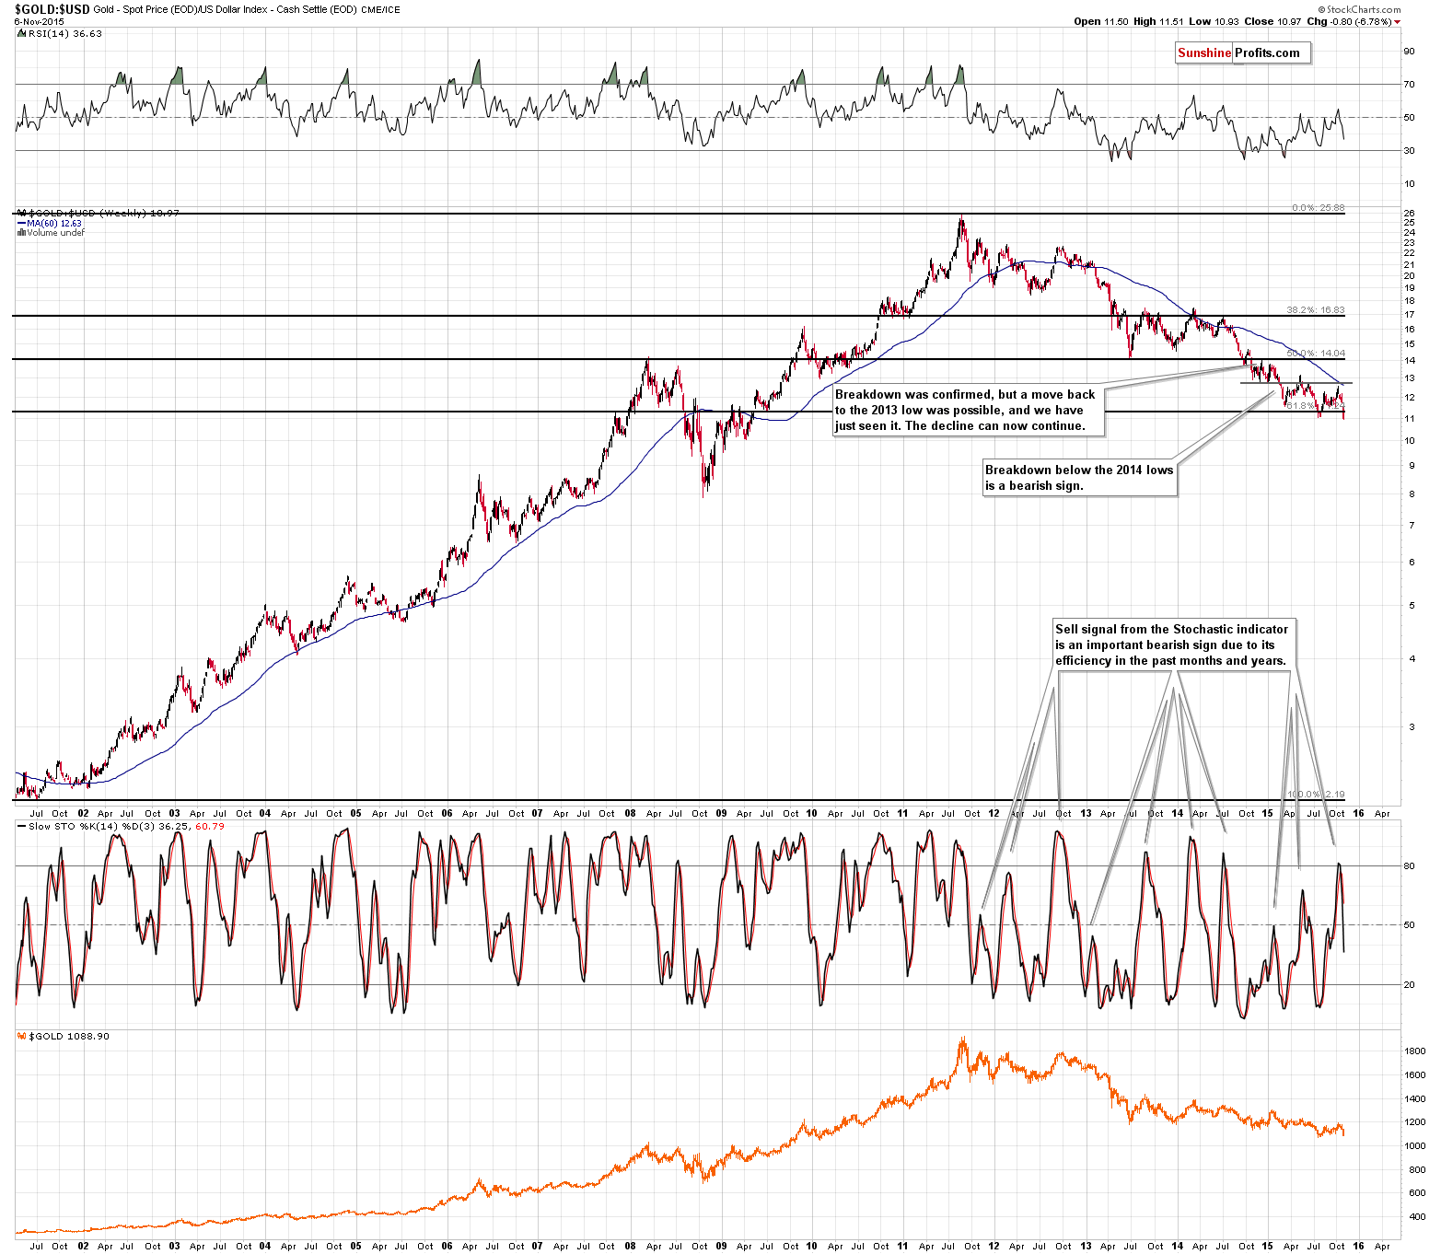Select the RSI(14) 36.63 indicator label
Viewport: 1441px width, 1254px height.
point(64,33)
